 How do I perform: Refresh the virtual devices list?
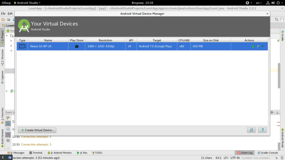tap(251, 130)
